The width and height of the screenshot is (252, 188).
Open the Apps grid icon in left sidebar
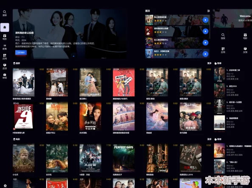pos(5,57)
